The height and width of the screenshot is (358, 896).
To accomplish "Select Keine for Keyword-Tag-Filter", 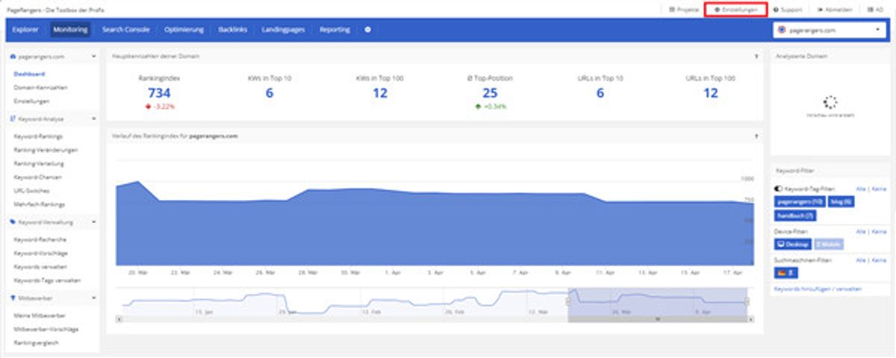I will click(x=880, y=189).
